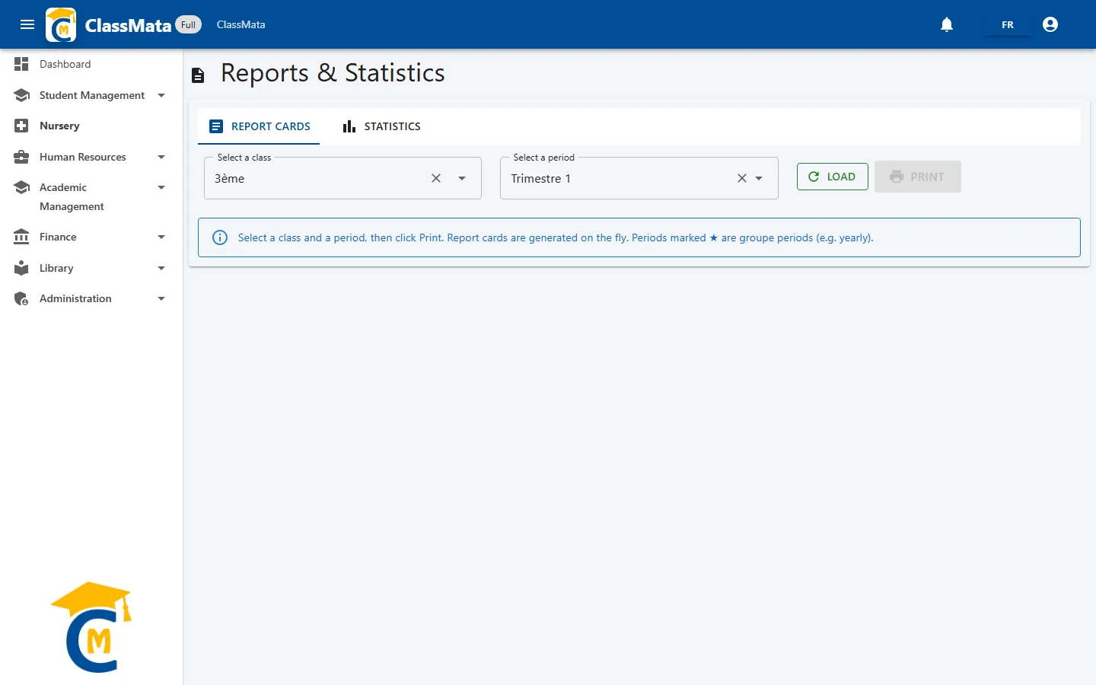This screenshot has width=1096, height=685.
Task: Click the Report Cards tab icon
Action: click(216, 126)
